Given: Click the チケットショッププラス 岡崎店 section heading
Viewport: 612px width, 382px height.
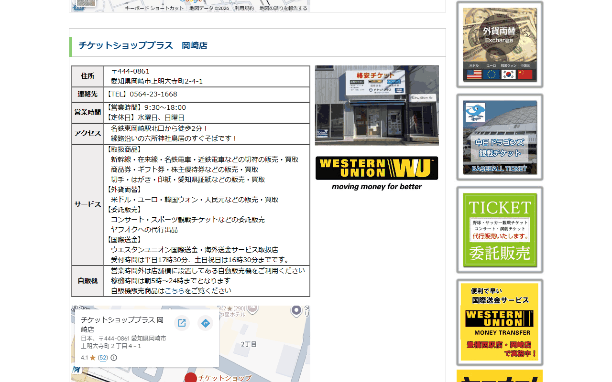Looking at the screenshot, I should click(x=142, y=46).
